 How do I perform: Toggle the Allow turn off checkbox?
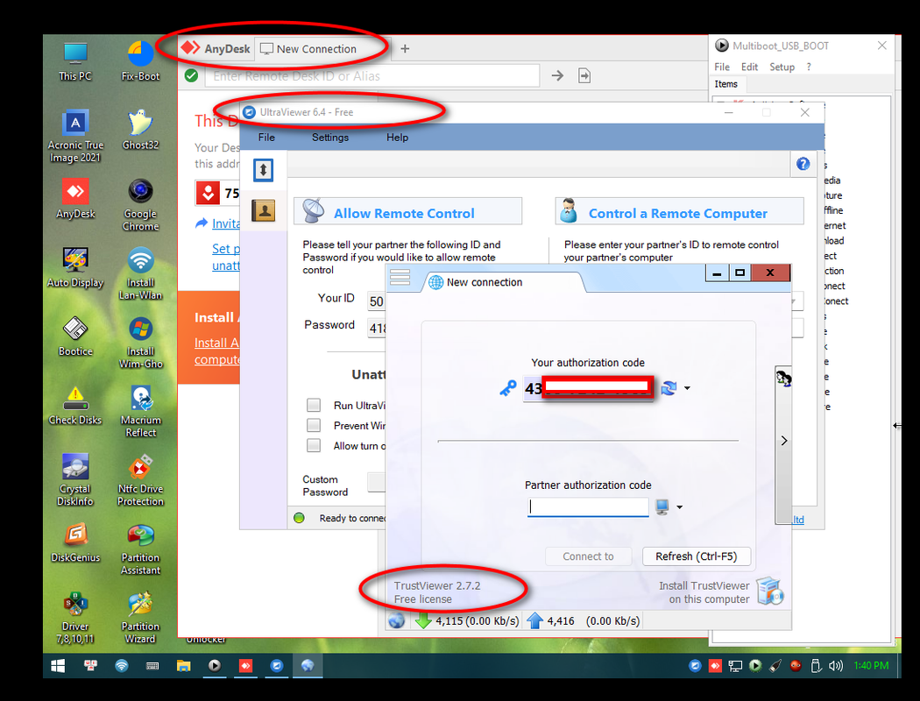coord(314,445)
